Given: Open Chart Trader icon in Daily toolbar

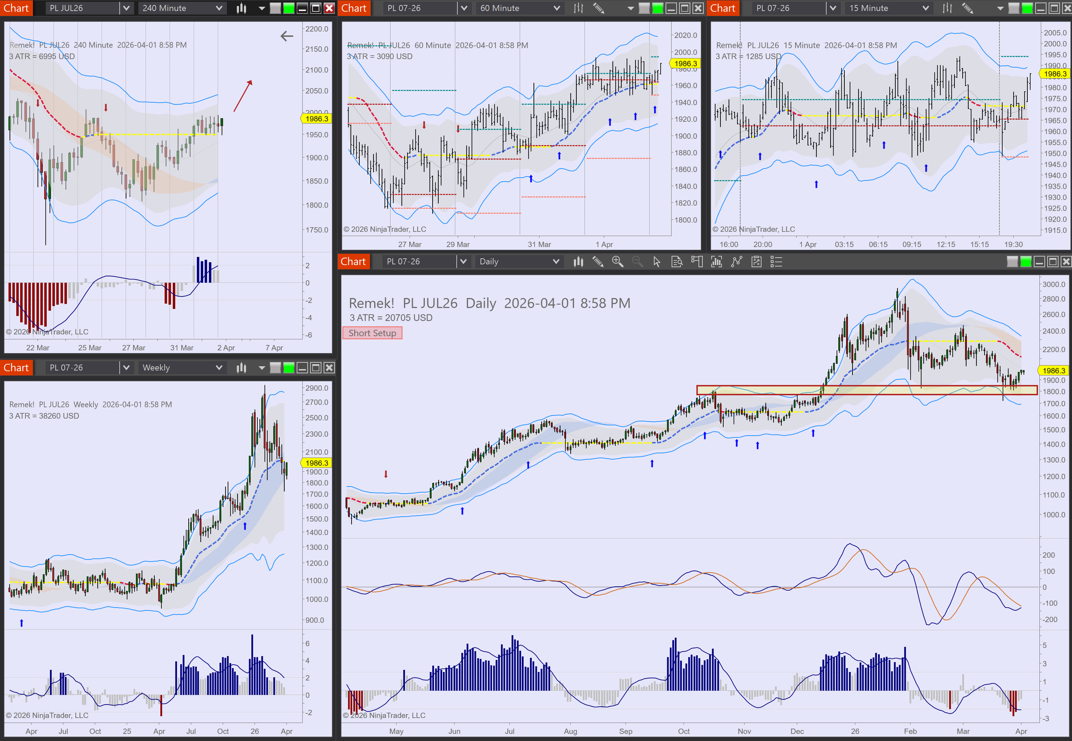Looking at the screenshot, I should tap(697, 261).
